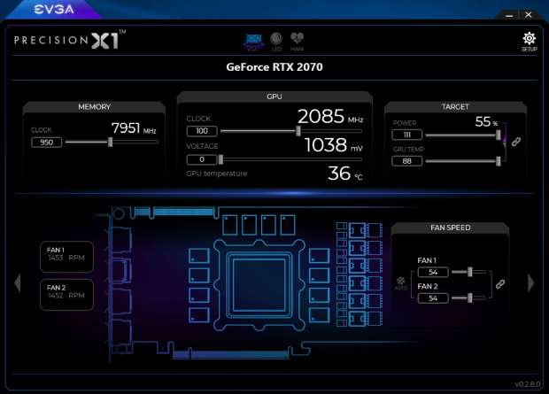Toggle the power and temp target link icon
This screenshot has height=394, width=549.
click(516, 142)
